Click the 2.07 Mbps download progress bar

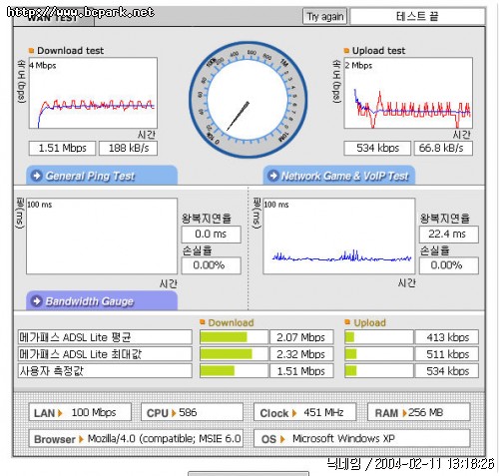coord(234,337)
